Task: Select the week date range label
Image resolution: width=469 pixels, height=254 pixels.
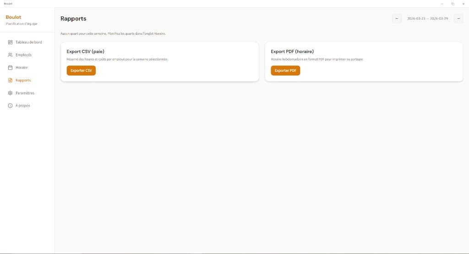Action: [x=427, y=19]
